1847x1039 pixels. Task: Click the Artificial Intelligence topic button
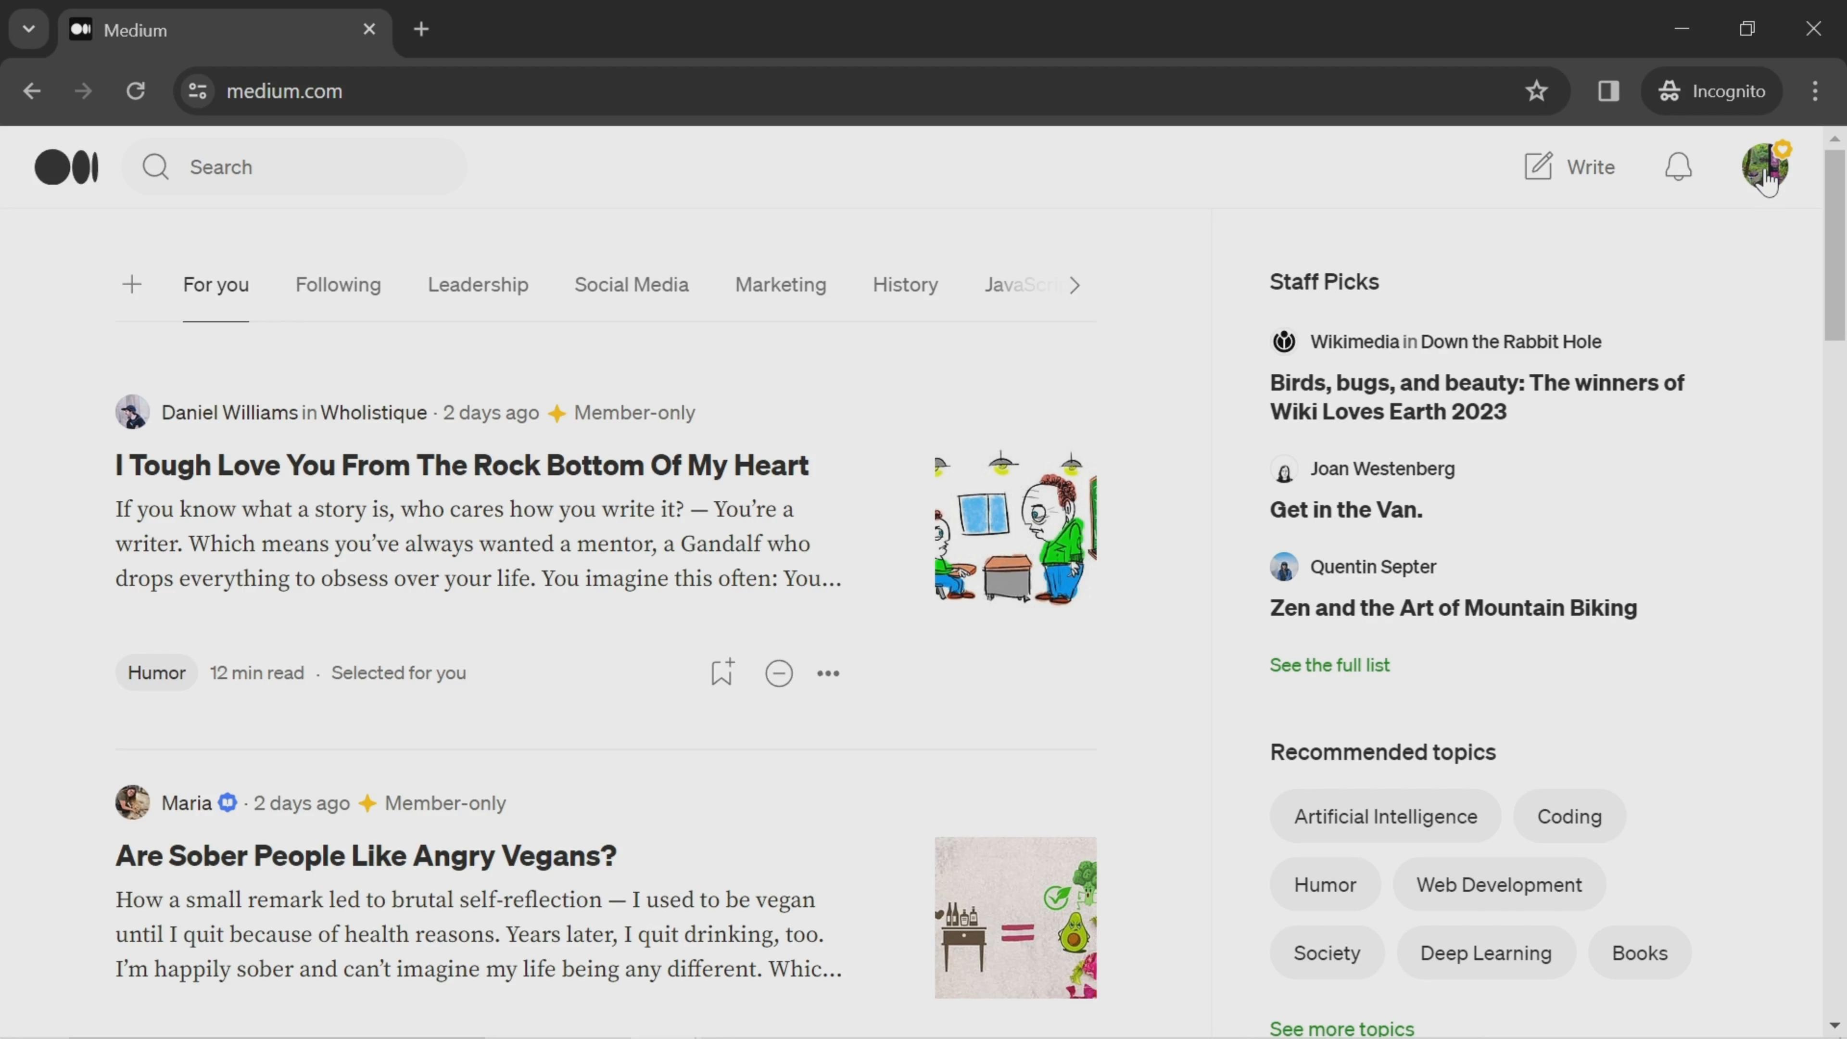[1385, 816]
